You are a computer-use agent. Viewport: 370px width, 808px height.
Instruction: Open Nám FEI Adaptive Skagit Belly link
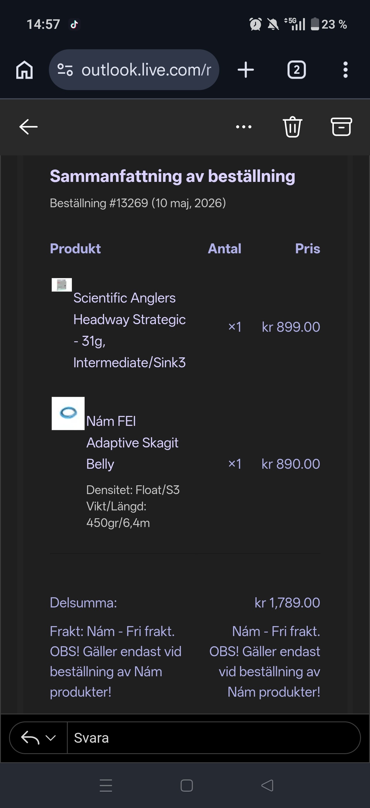click(x=132, y=442)
